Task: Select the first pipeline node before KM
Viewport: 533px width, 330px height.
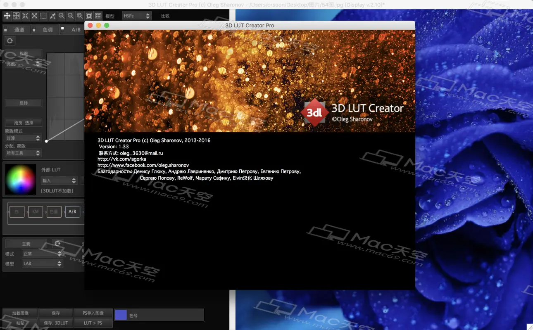Action: click(x=17, y=211)
